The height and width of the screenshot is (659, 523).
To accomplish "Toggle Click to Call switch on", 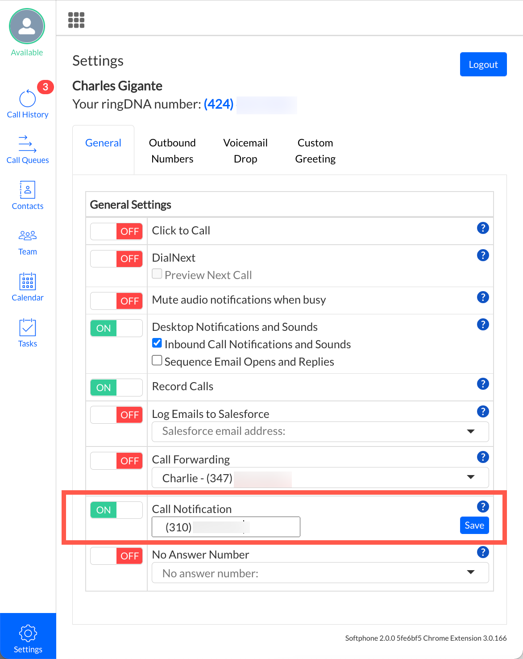I will (x=116, y=231).
